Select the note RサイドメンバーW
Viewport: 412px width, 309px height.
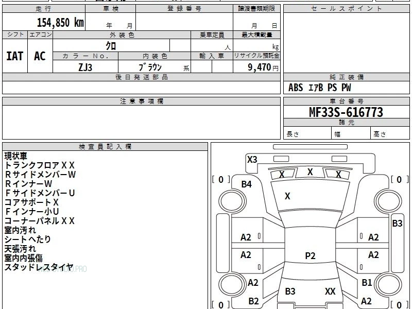40,175
